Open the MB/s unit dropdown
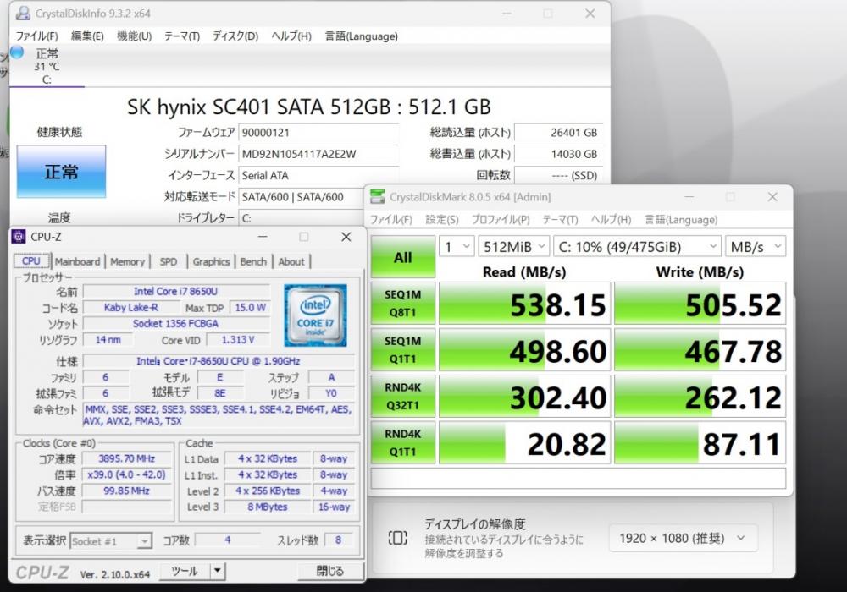Viewport: 847px width, 592px height. [x=756, y=247]
